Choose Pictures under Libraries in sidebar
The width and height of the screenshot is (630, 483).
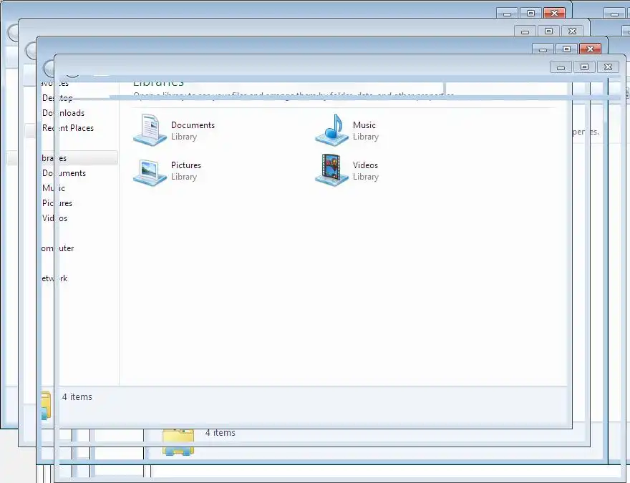tap(57, 203)
